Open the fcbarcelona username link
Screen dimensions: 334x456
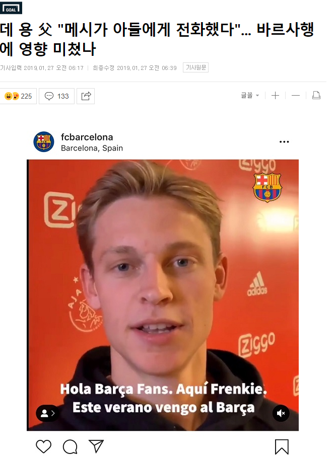pos(87,137)
